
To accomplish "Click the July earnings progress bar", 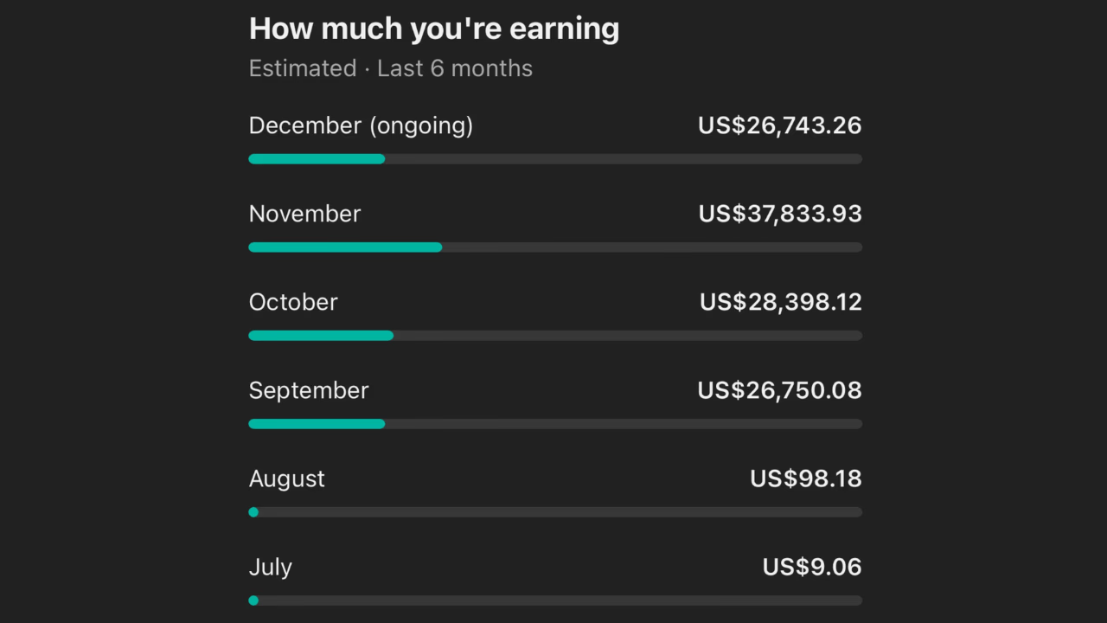I will pyautogui.click(x=554, y=601).
